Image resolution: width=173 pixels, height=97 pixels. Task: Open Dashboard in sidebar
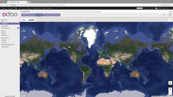4,20
